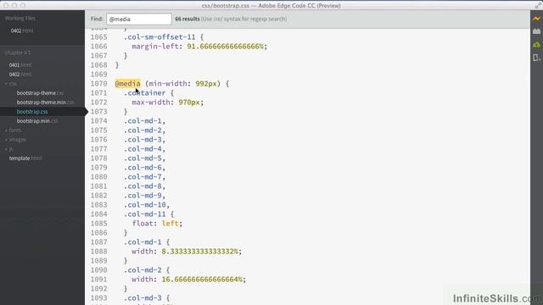The height and width of the screenshot is (305, 543).
Task: Click the .col-md-11 selector on line 1084
Action: click(145, 214)
